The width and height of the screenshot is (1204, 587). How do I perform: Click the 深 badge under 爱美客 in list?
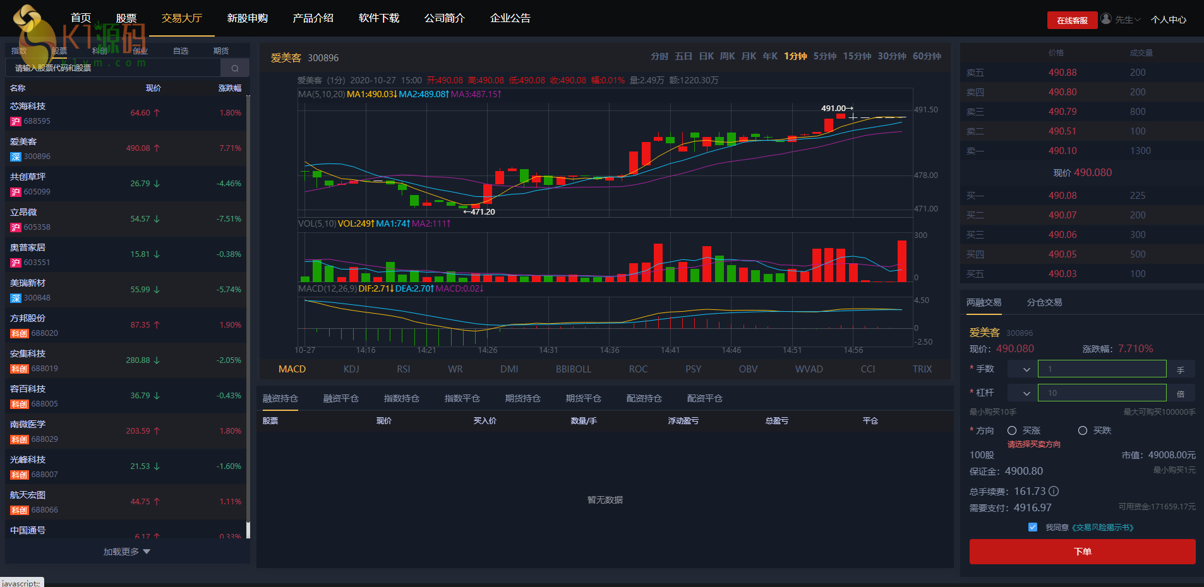point(16,157)
